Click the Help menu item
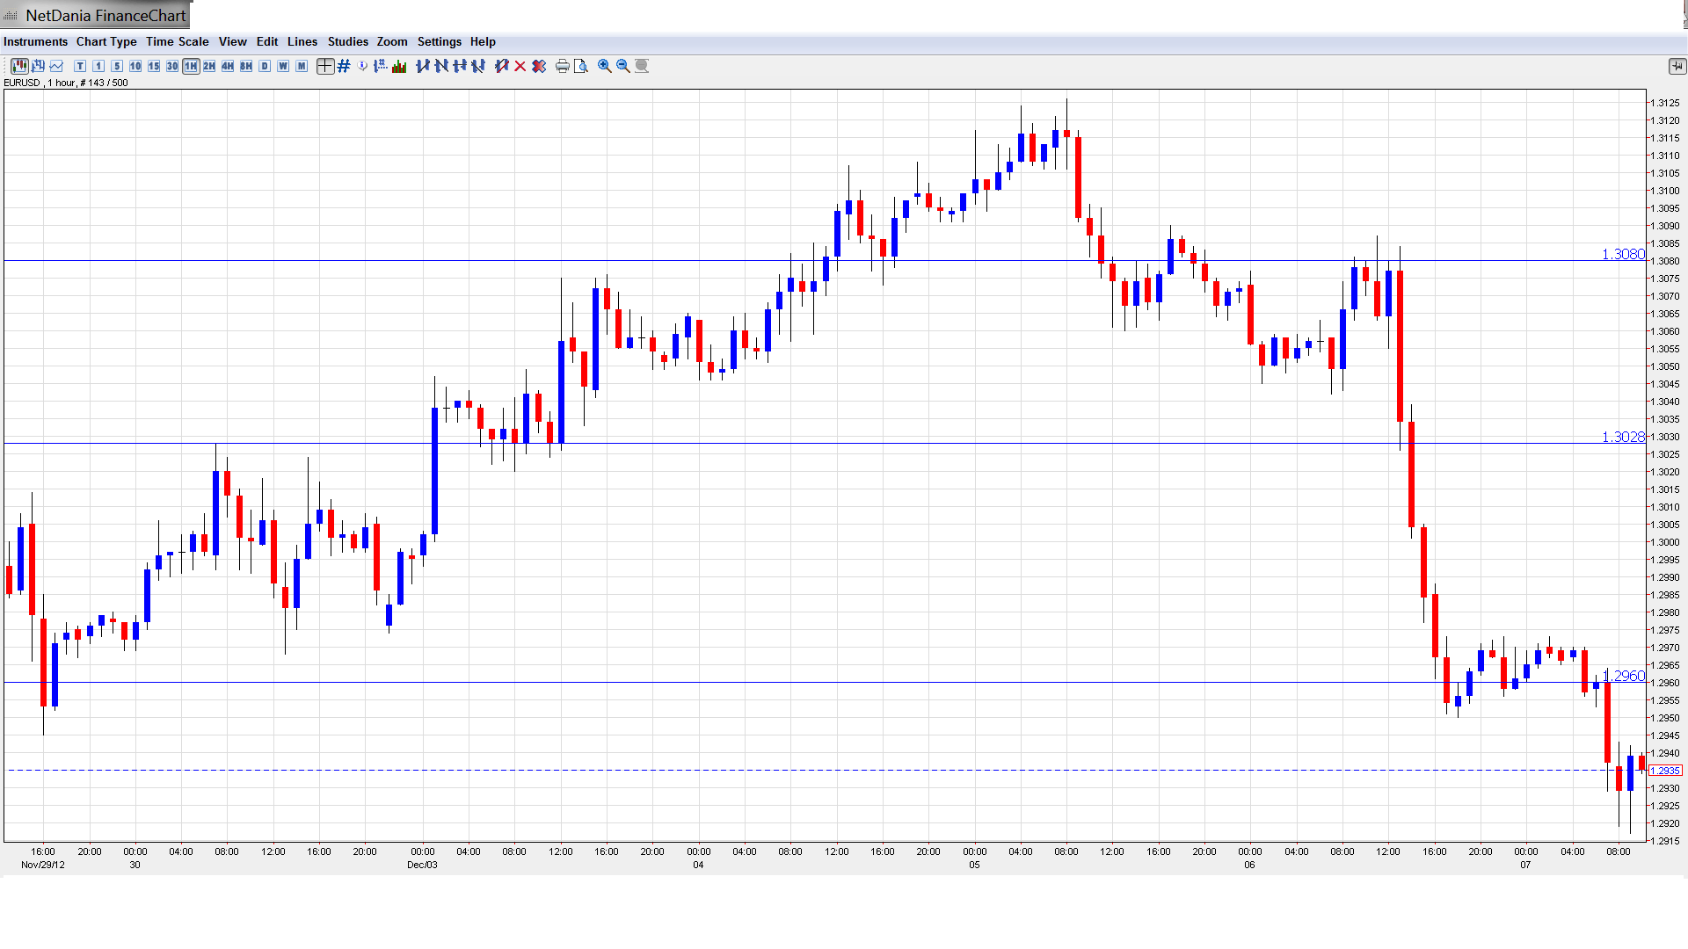This screenshot has width=1688, height=949. [x=483, y=41]
